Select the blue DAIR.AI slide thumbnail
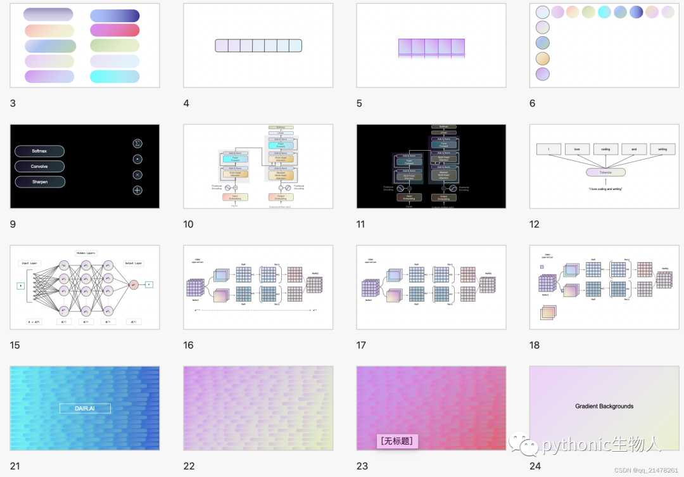684x477 pixels. 85,408
